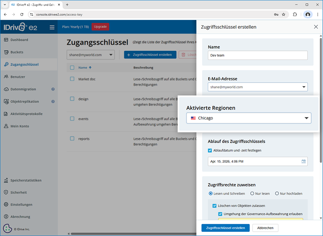This screenshot has height=236, width=323.
Task: Click Abbrechen to cancel key creation
Action: click(x=265, y=228)
